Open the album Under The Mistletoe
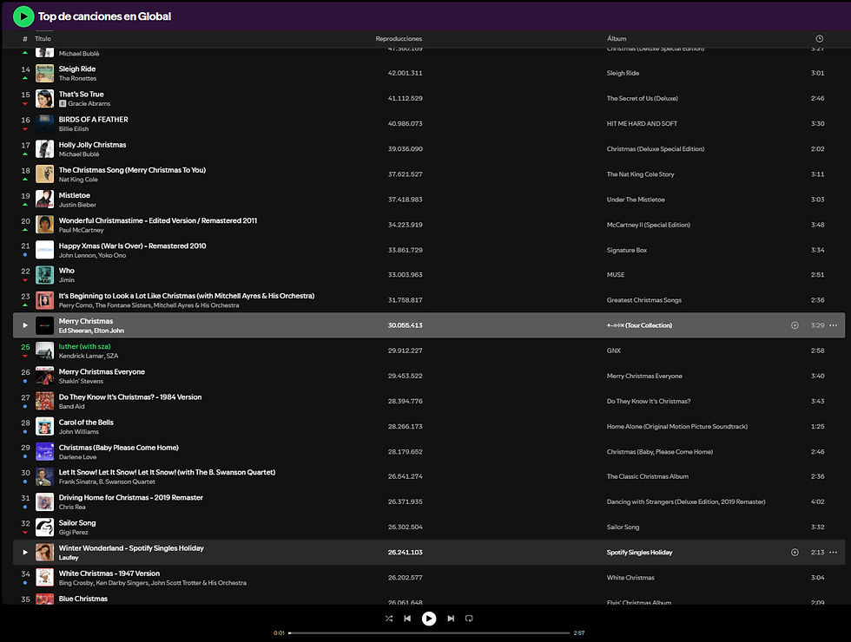 [636, 200]
